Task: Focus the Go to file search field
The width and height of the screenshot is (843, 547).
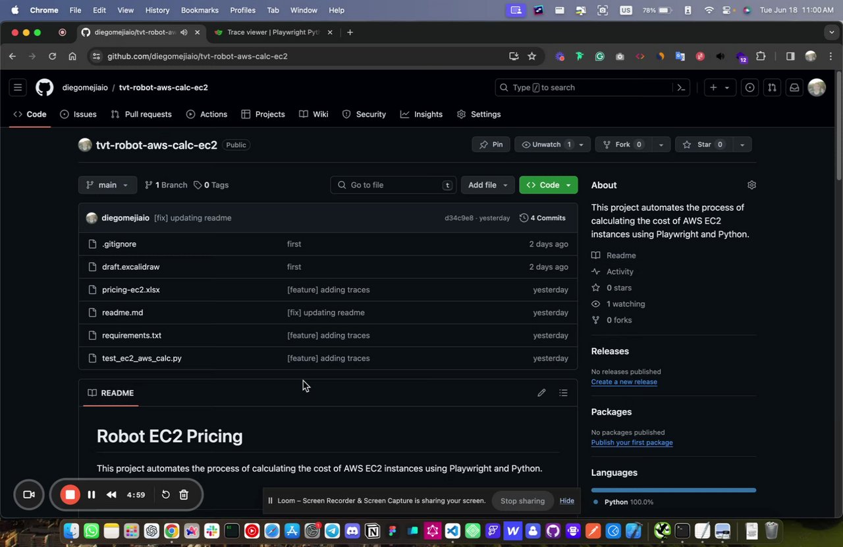Action: (x=394, y=185)
